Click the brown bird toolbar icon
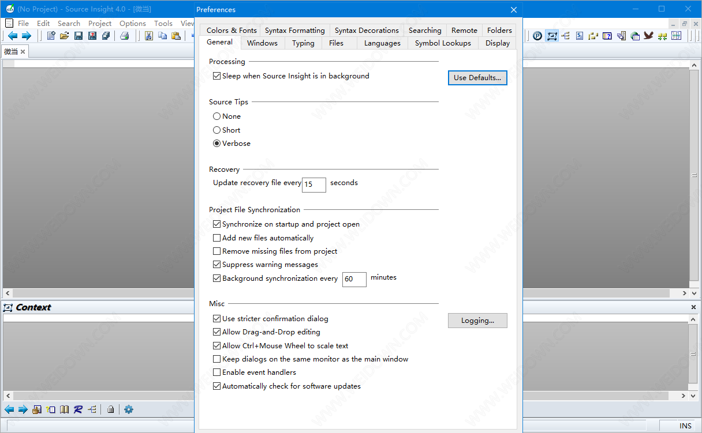Image resolution: width=702 pixels, height=433 pixels. (x=648, y=36)
